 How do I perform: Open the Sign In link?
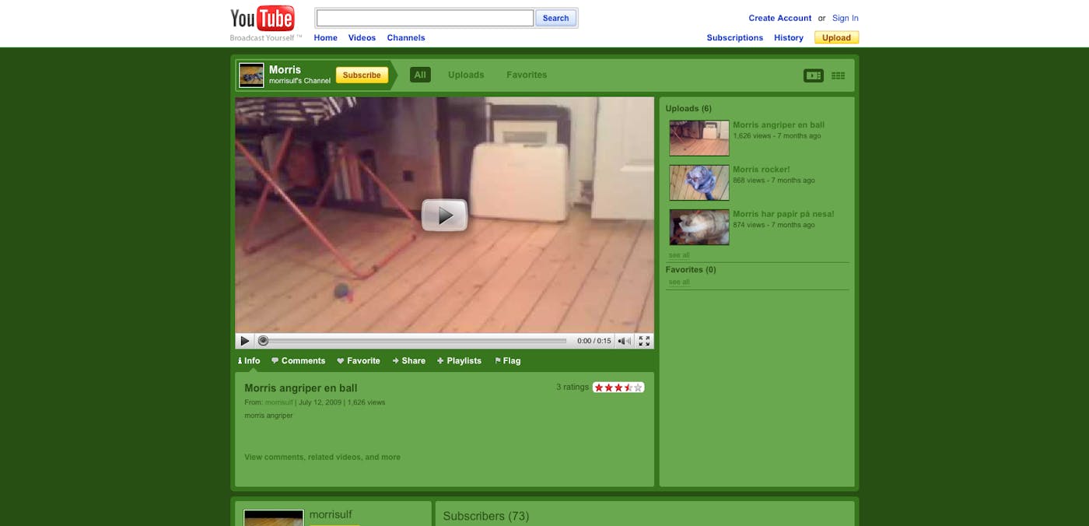[846, 18]
